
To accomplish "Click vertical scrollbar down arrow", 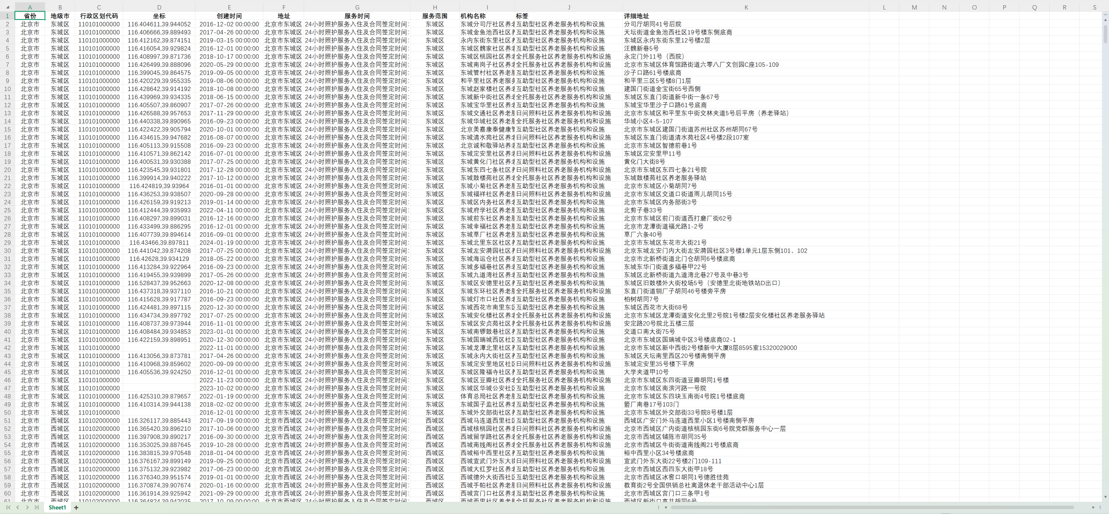I will [x=1106, y=497].
